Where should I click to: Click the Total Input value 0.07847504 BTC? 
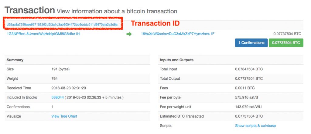[249, 69]
